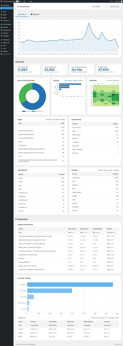Click Organic Search row in Top Channels

click(95, 127)
